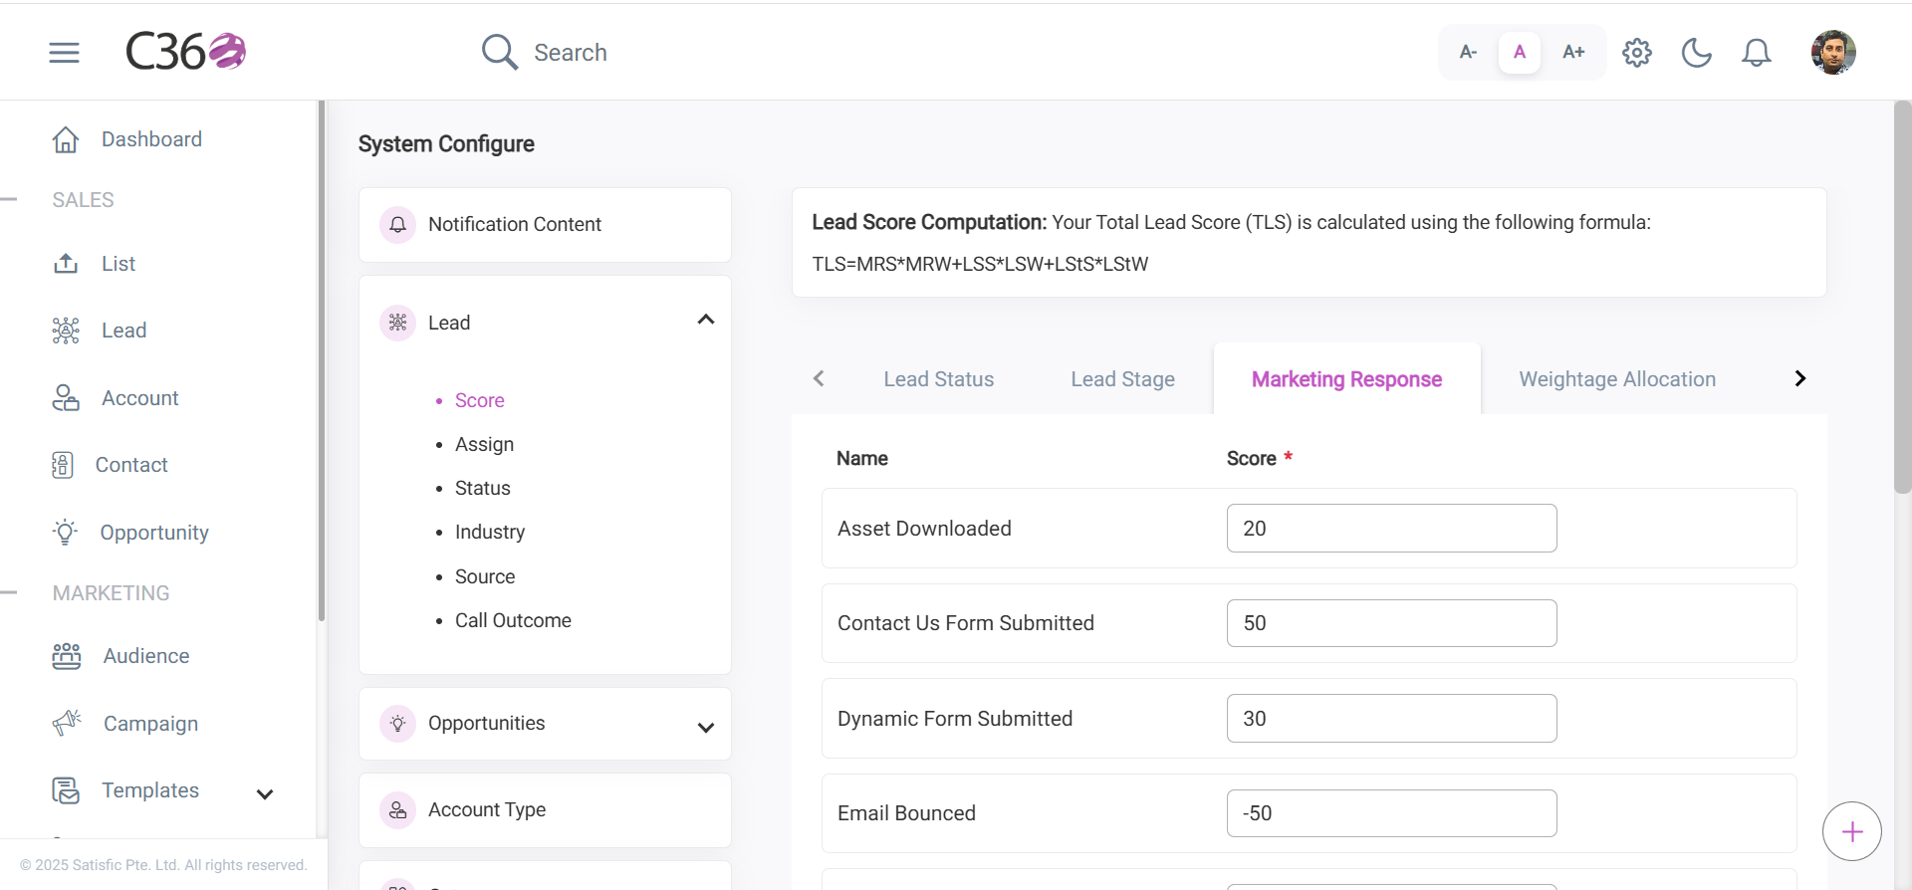Click the List upload icon in sidebar
The image size is (1912, 890).
66,264
